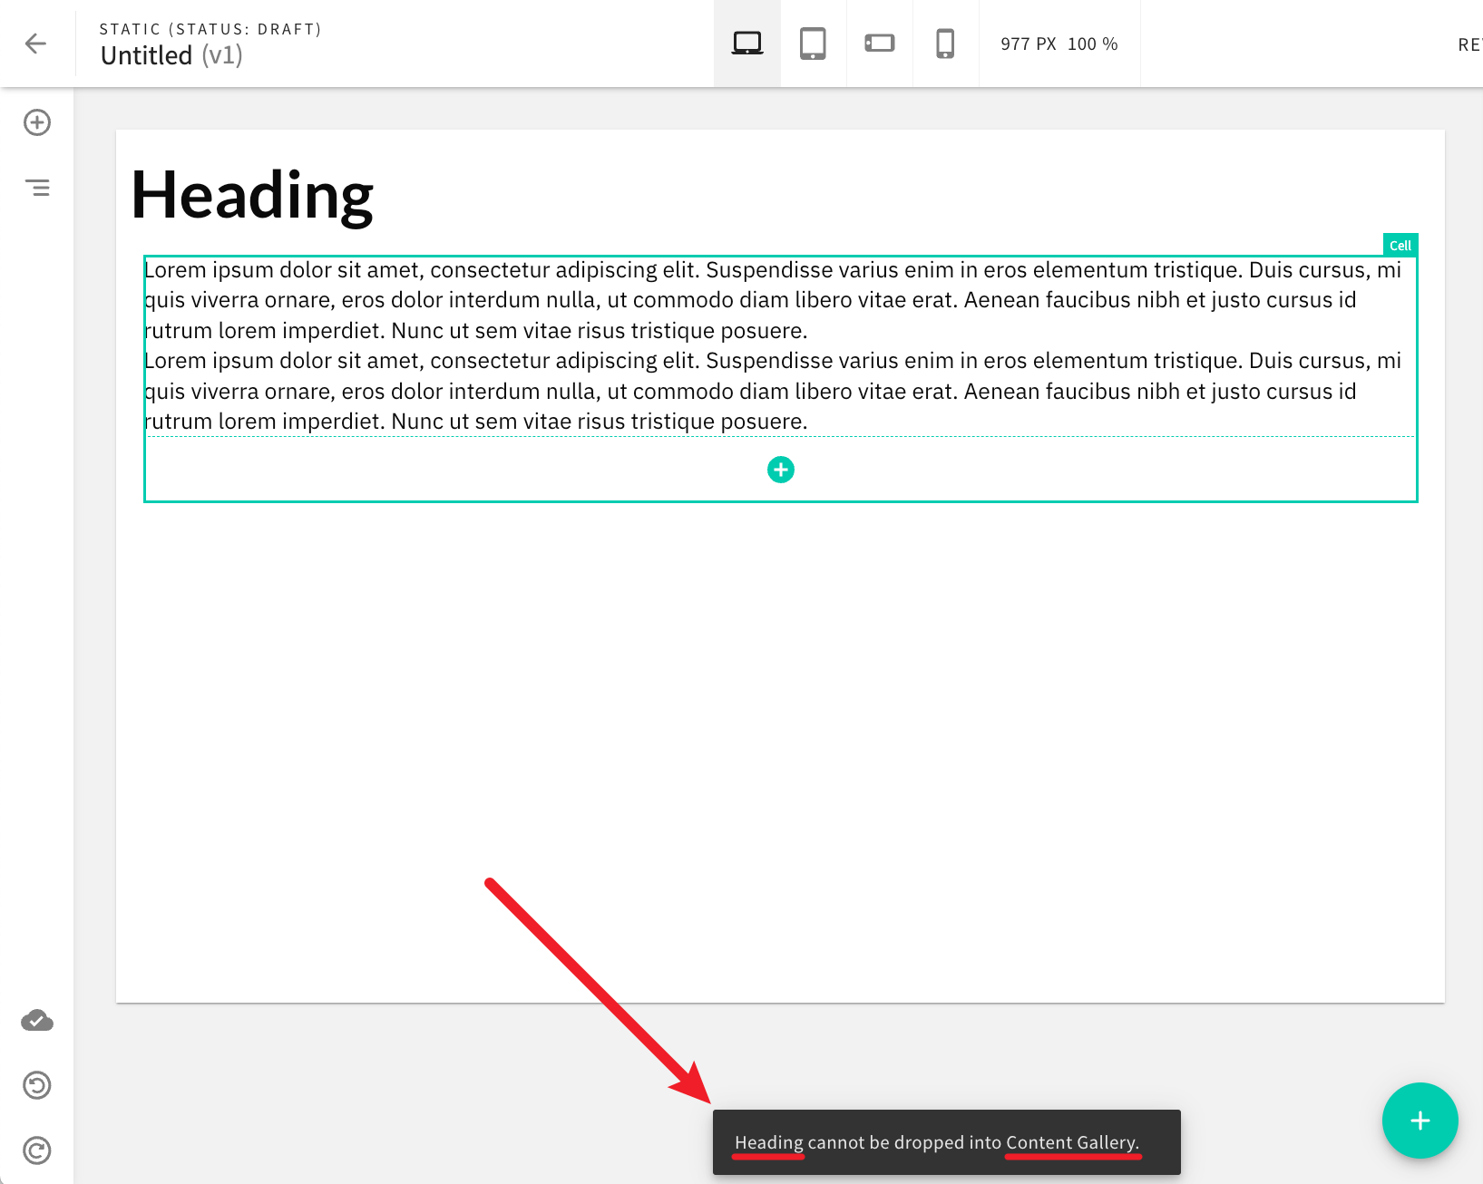Undo the last change
1483x1184 pixels.
[37, 1085]
